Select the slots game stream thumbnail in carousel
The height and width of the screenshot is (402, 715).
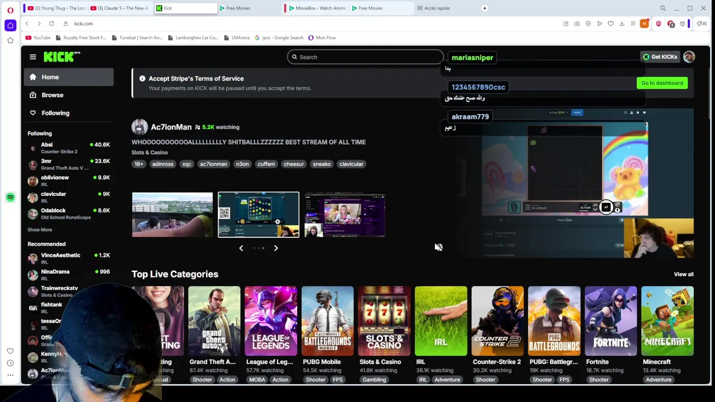coord(259,215)
